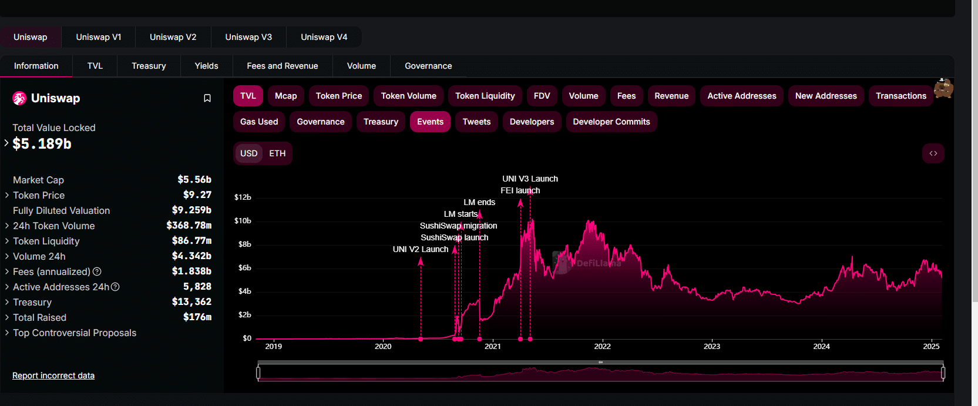Viewport: 978px width, 406px height.
Task: Disable the Events chart overlay
Action: tap(431, 122)
